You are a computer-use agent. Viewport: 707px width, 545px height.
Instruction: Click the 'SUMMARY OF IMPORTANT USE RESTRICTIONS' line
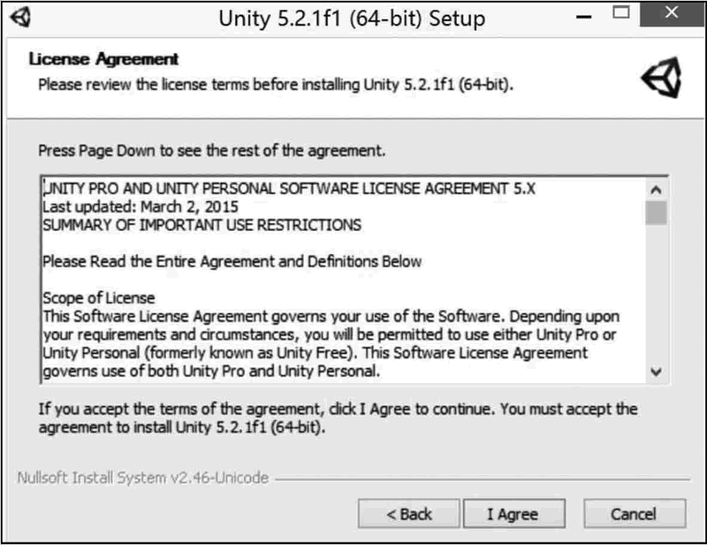(x=201, y=225)
